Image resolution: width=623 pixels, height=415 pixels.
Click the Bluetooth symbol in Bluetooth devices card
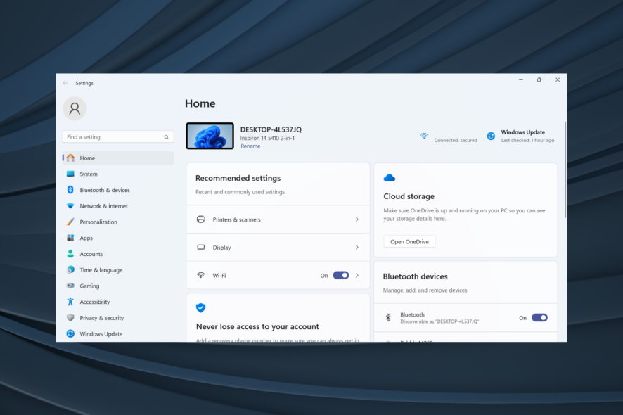coord(388,318)
